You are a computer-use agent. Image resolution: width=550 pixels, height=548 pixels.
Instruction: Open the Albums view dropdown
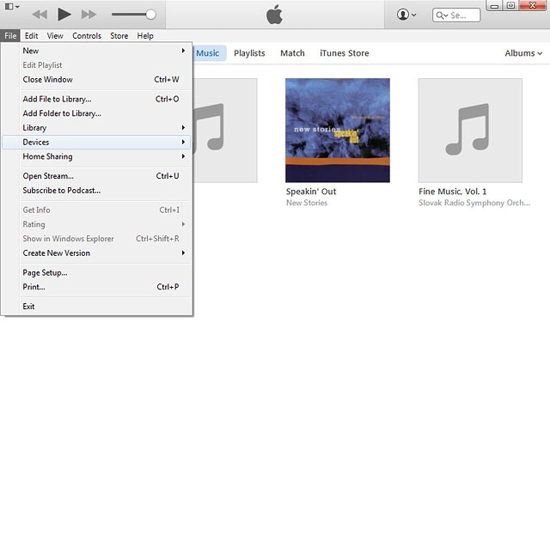coord(523,53)
